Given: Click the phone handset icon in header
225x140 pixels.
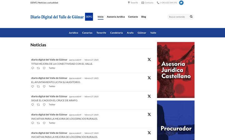Looking at the screenshot, I should [158, 3].
